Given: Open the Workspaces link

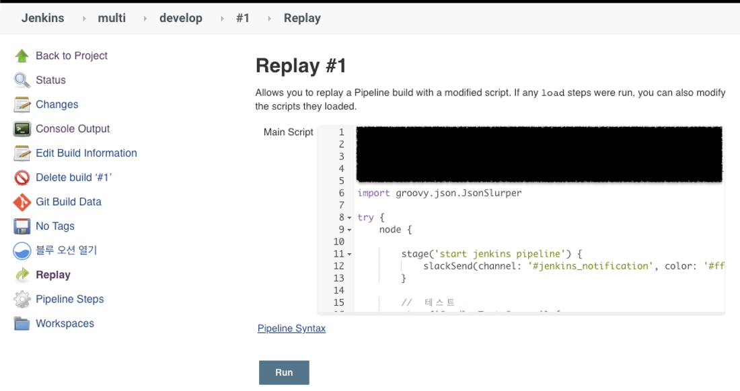Looking at the screenshot, I should pos(65,324).
